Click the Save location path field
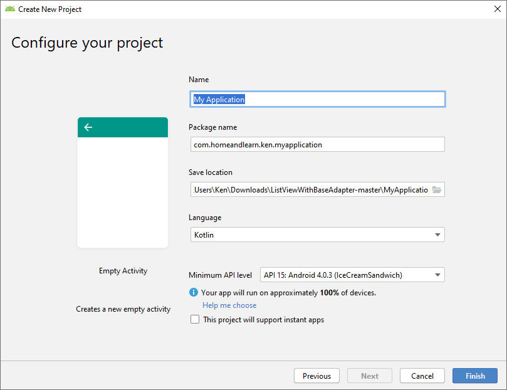The image size is (507, 390). 310,189
